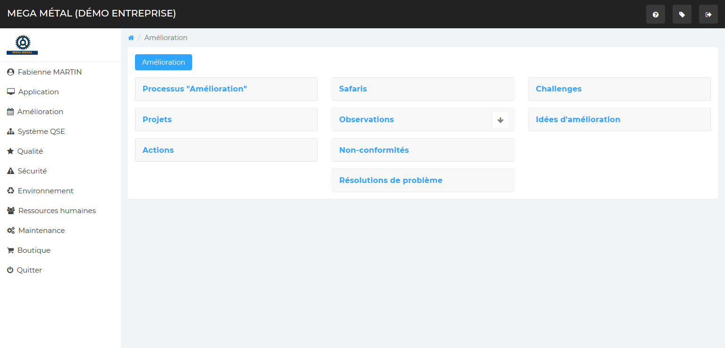
Task: Click the logout arrow icon in header
Action: (708, 15)
